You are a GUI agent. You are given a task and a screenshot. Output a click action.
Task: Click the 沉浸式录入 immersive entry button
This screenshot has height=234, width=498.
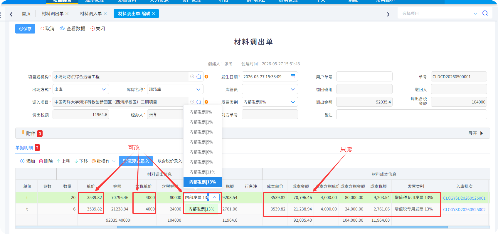(x=136, y=161)
